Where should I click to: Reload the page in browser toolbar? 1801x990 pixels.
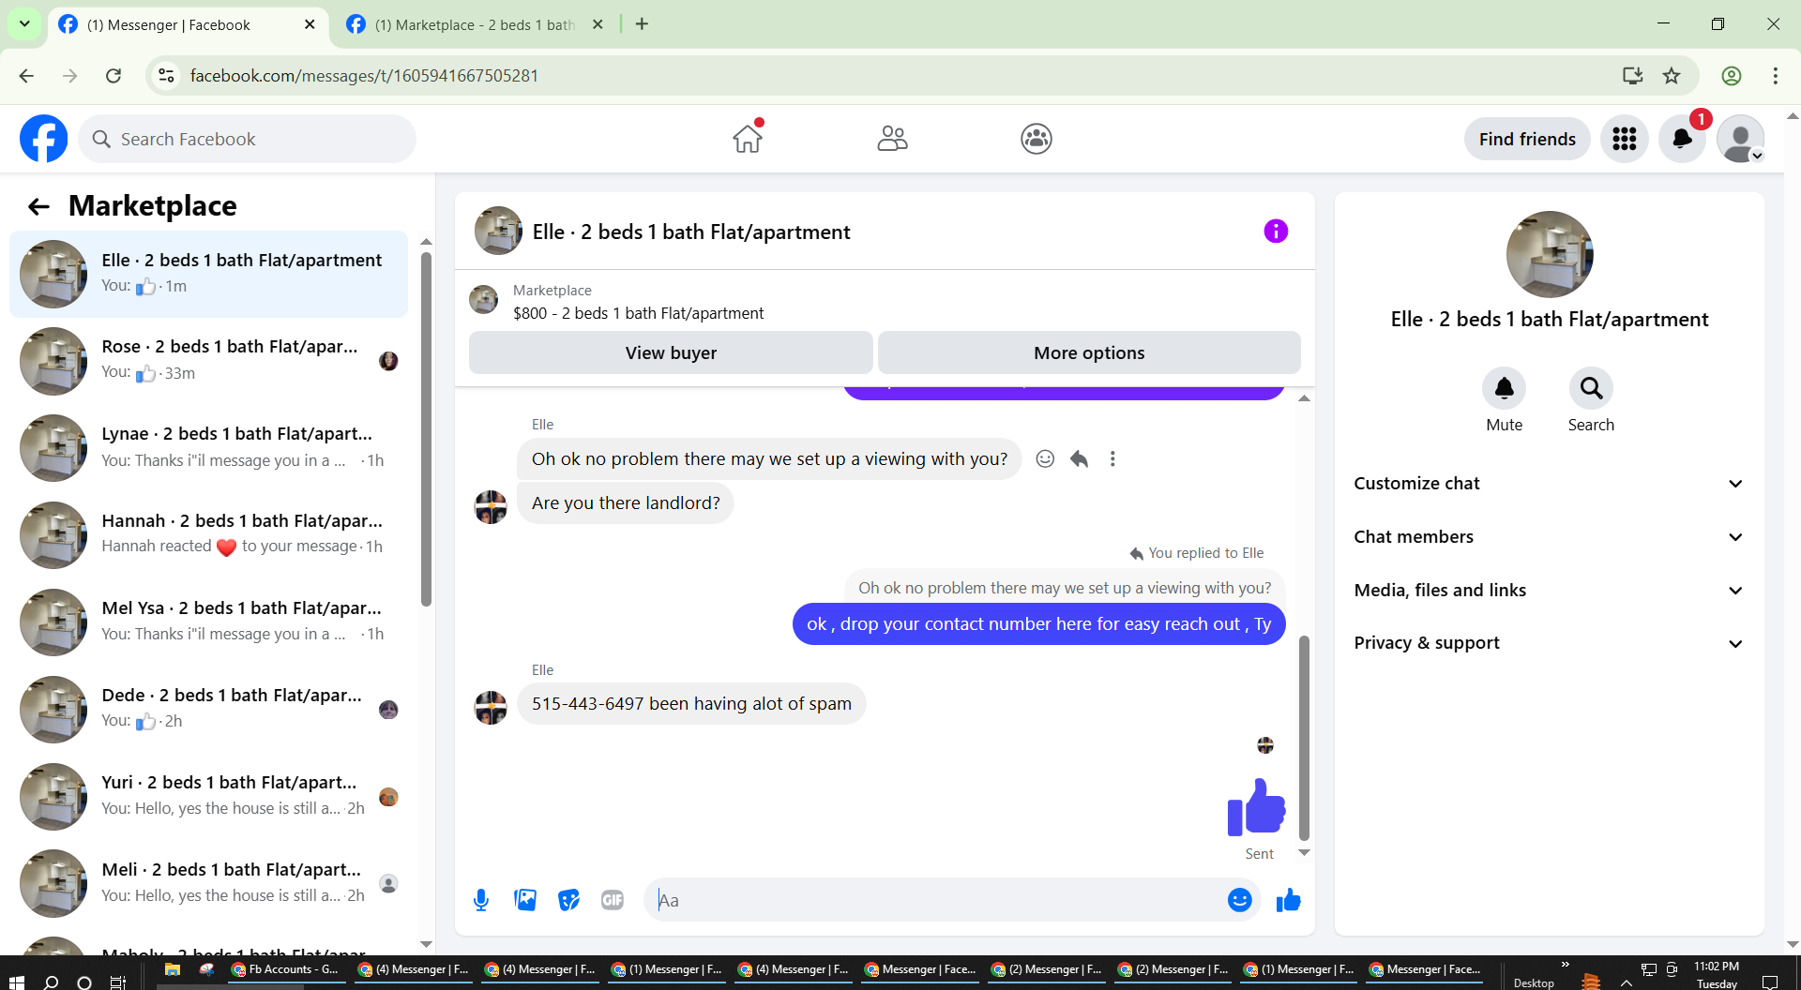click(x=114, y=76)
